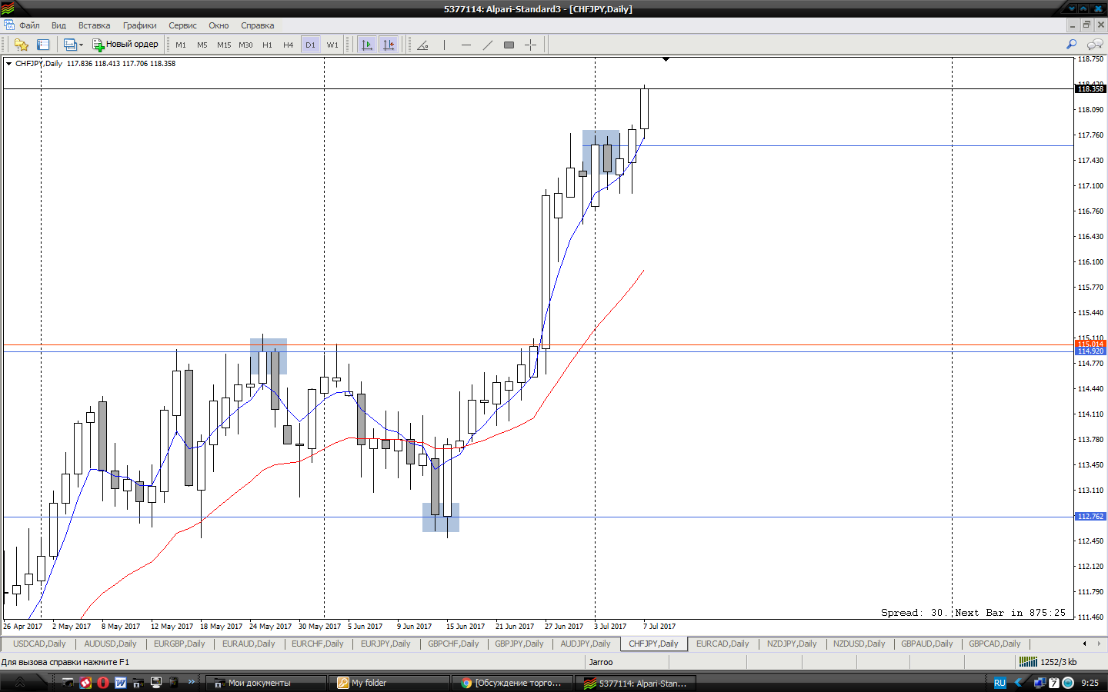Image resolution: width=1108 pixels, height=692 pixels.
Task: Open the Chrome Обсуждение торго taskbar window
Action: click(x=512, y=683)
